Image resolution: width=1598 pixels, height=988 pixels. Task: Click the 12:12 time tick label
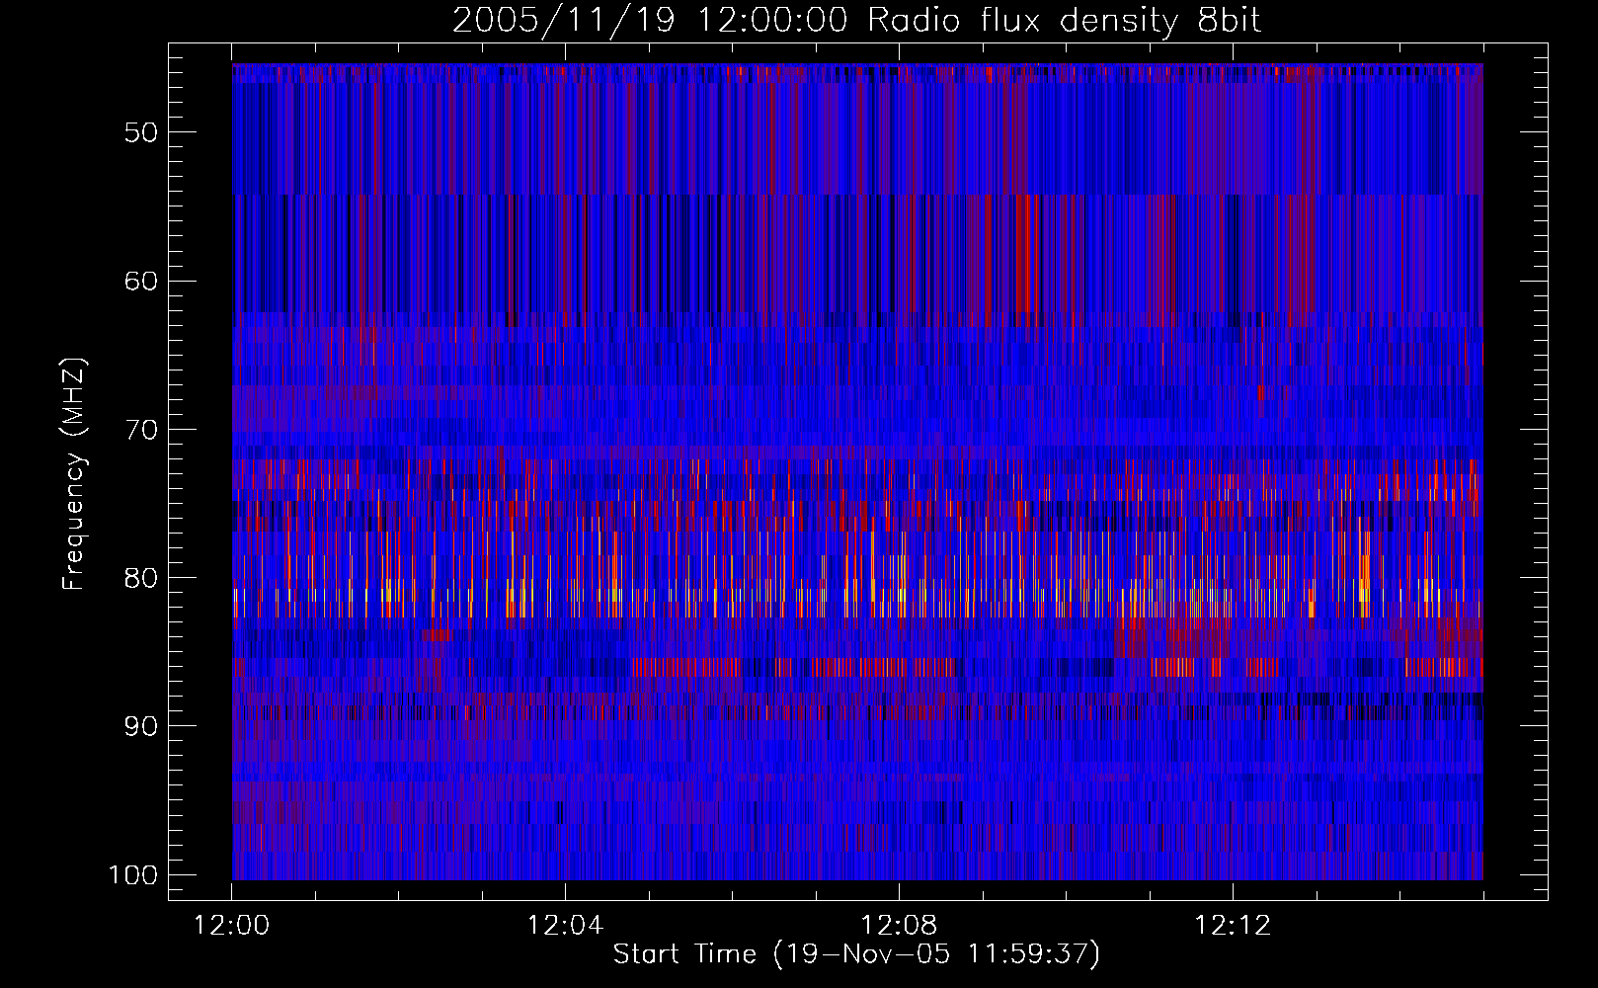pyautogui.click(x=1233, y=926)
